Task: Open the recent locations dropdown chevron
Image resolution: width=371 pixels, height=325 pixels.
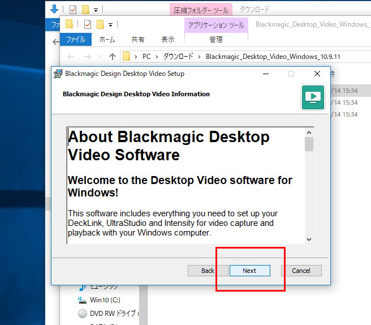Action: pos(101,57)
